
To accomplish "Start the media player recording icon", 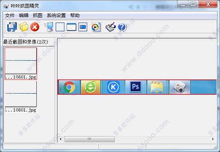I will point(96,27).
